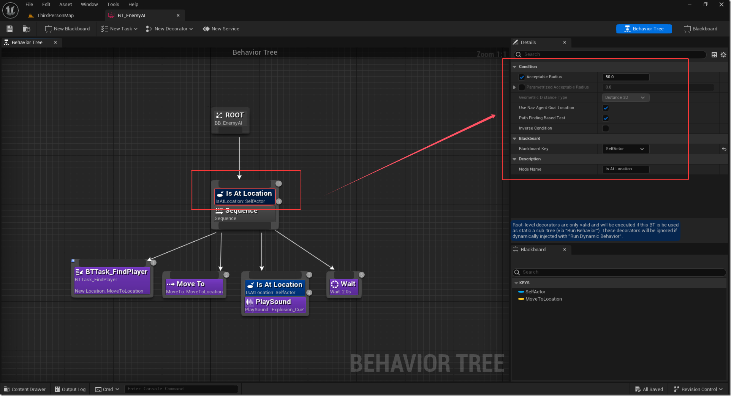
Task: Select the PlaySound task node
Action: click(x=275, y=306)
